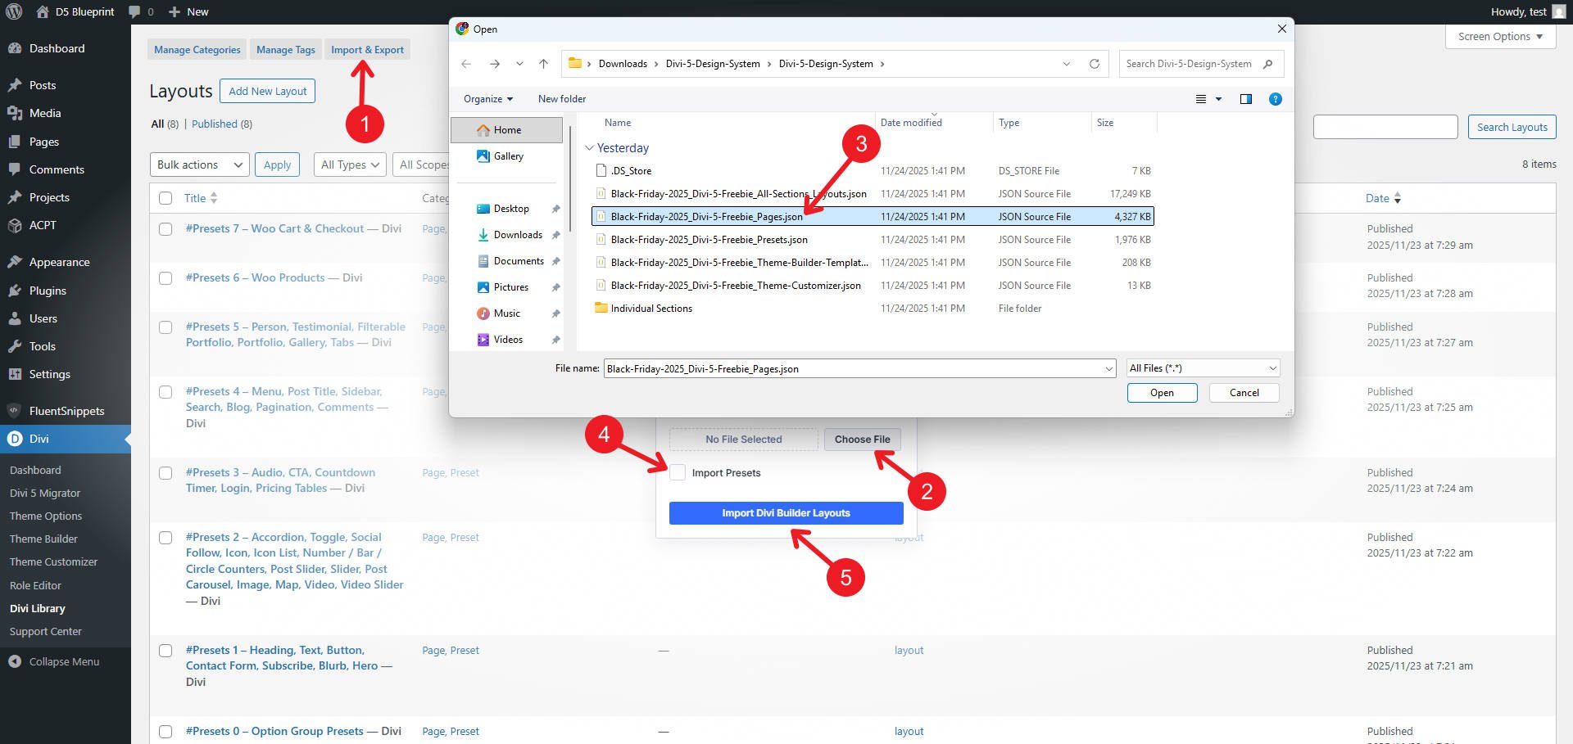Image resolution: width=1573 pixels, height=744 pixels.
Task: Click the Divi 'D' icon in the sidebar
Action: point(15,439)
